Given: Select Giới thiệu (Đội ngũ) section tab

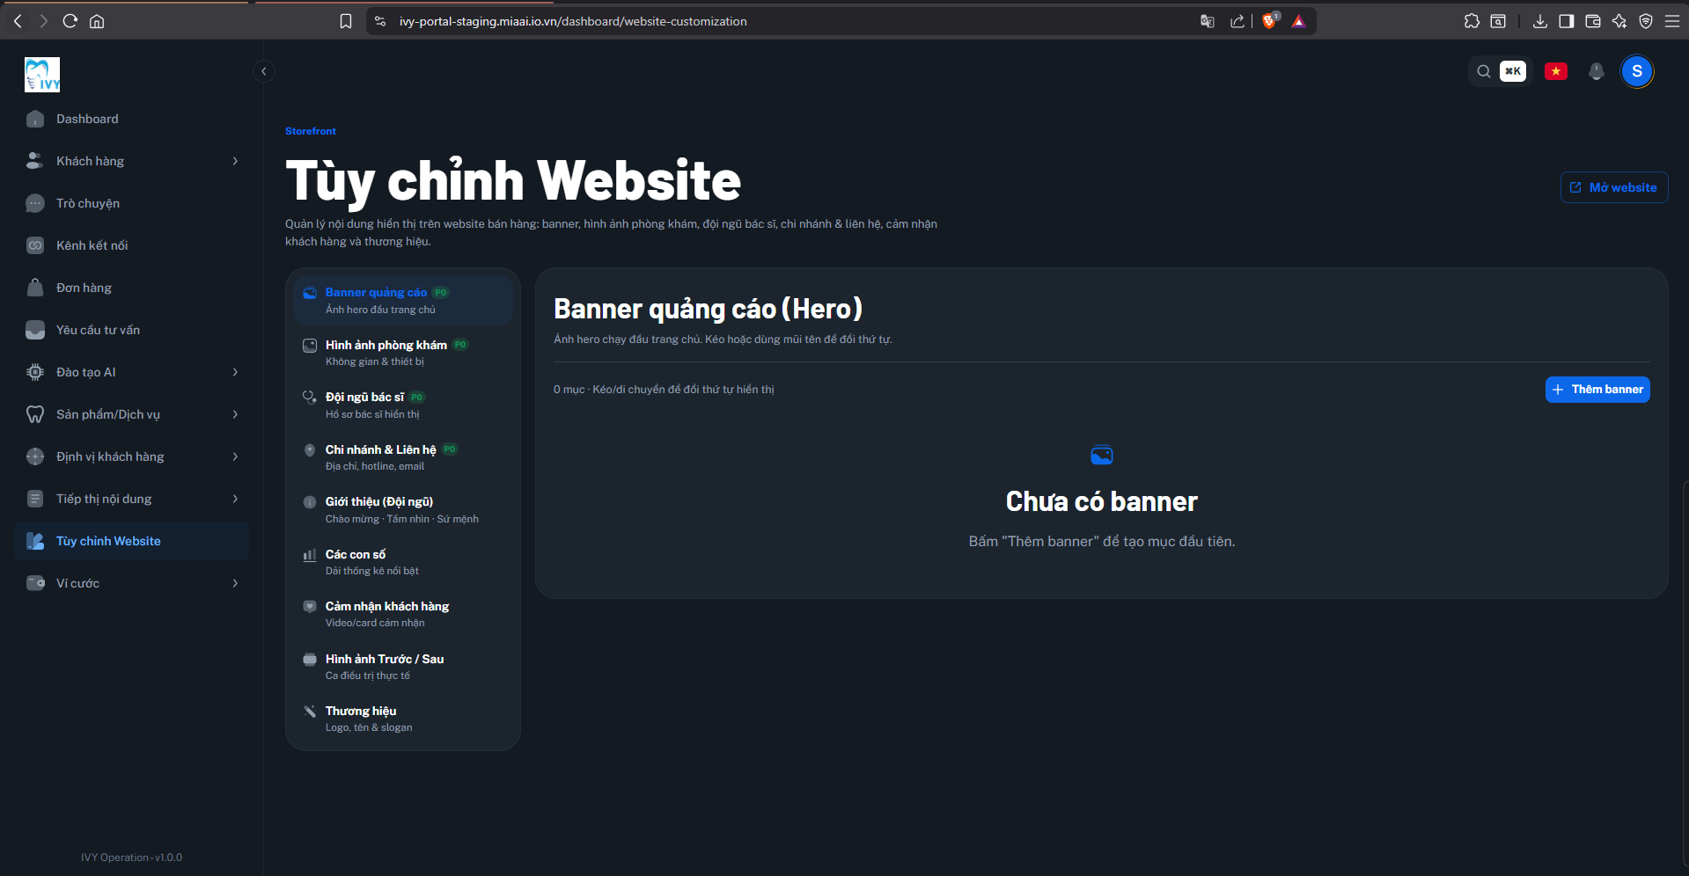Looking at the screenshot, I should pyautogui.click(x=403, y=510).
